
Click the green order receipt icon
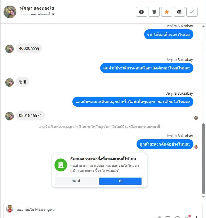click(x=61, y=165)
